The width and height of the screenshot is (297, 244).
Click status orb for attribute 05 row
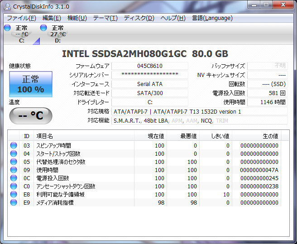point(14,162)
